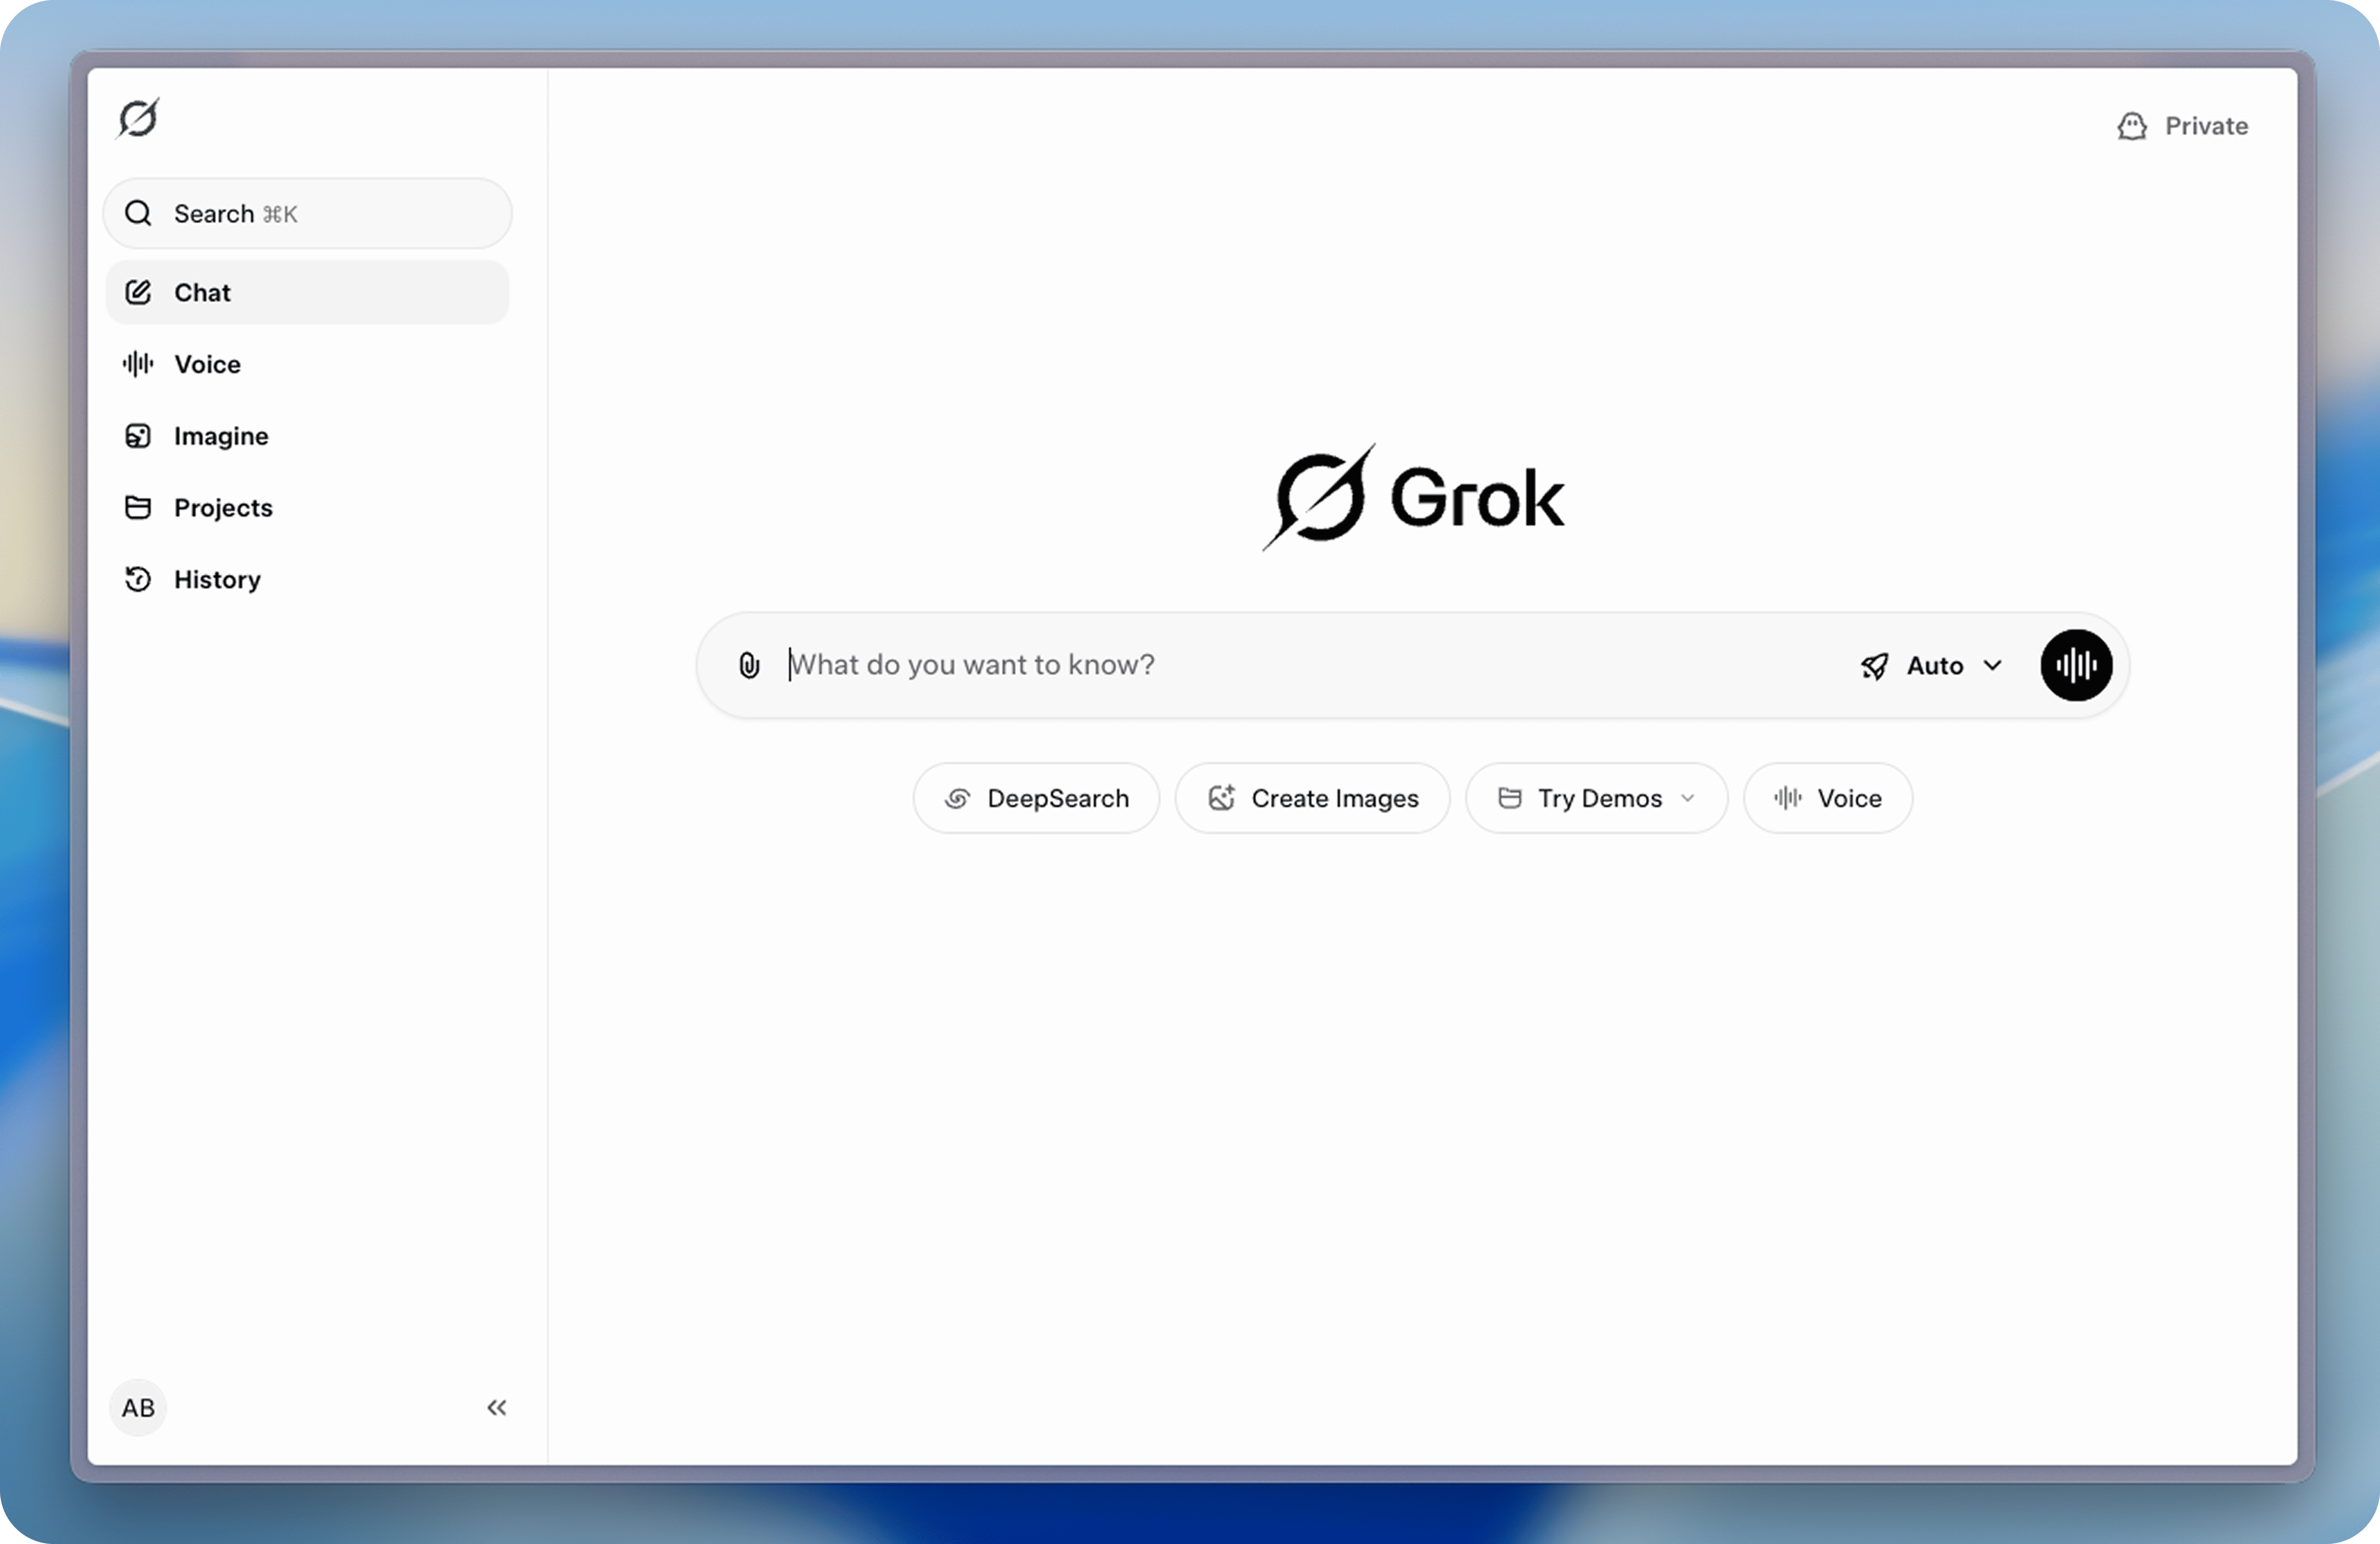Click the magnifier icon in Search box
Image resolution: width=2380 pixels, height=1544 pixels.
(x=138, y=213)
